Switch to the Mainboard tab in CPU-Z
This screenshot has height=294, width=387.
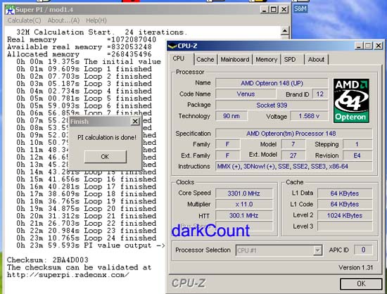point(235,60)
